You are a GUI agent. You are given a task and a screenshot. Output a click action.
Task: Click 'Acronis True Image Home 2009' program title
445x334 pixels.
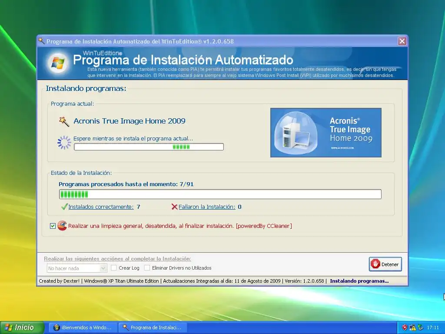130,121
